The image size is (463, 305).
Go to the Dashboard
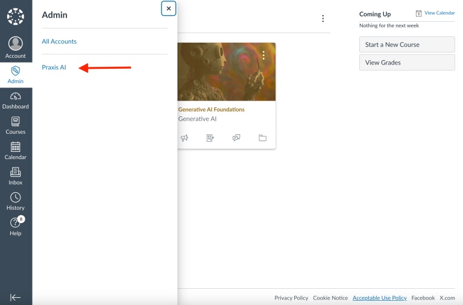click(x=16, y=101)
